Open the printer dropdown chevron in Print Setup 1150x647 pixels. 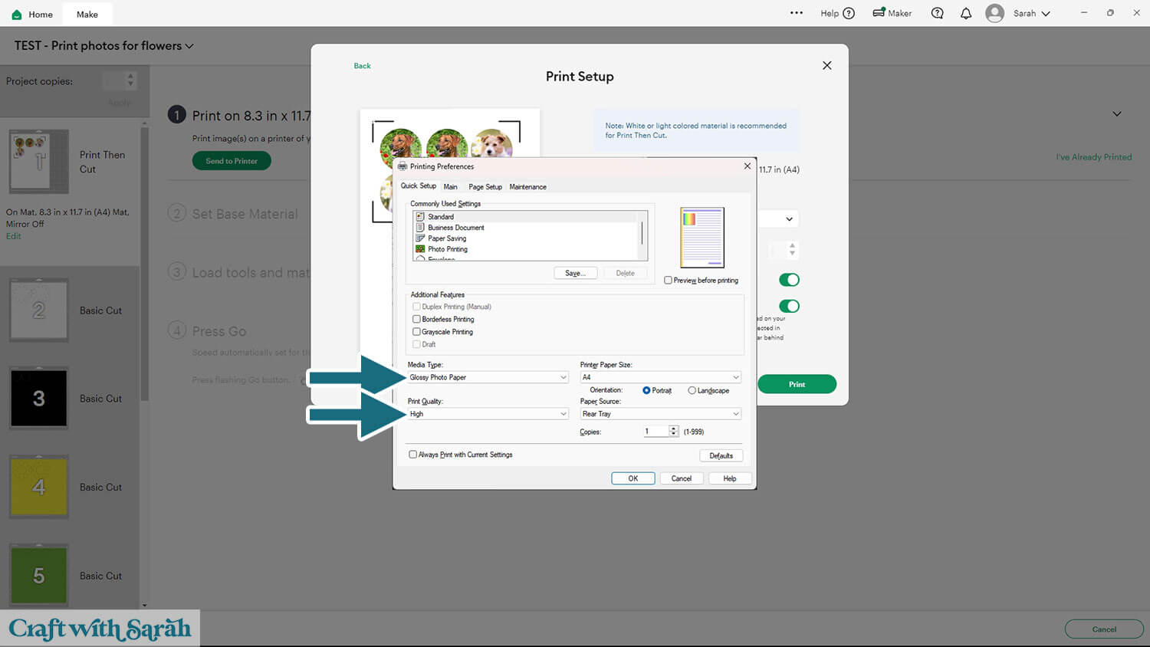tap(789, 219)
